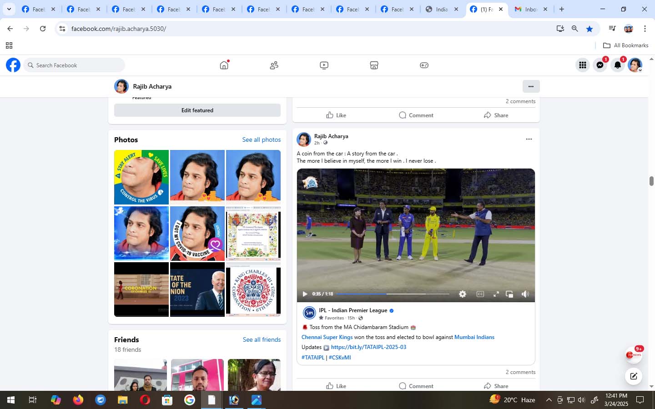Open taskbar clock showing 12:41 PM

tap(616, 400)
